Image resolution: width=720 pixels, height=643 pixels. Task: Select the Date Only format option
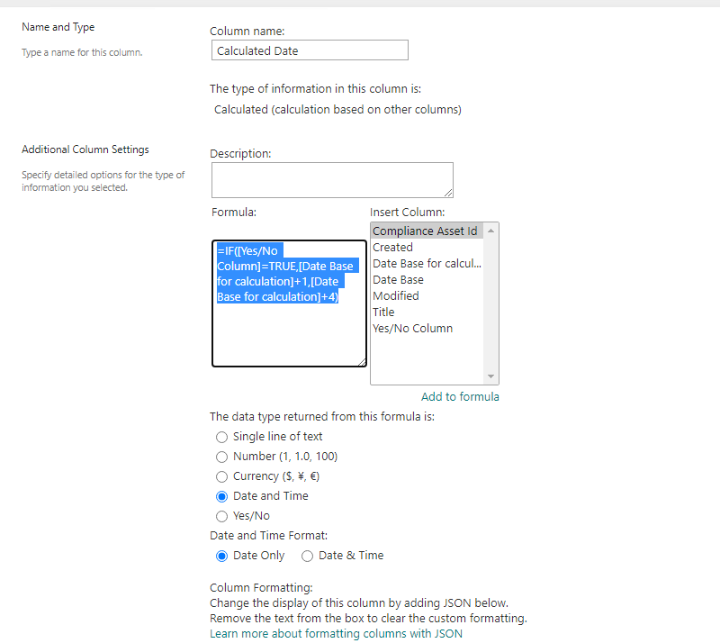coord(221,557)
